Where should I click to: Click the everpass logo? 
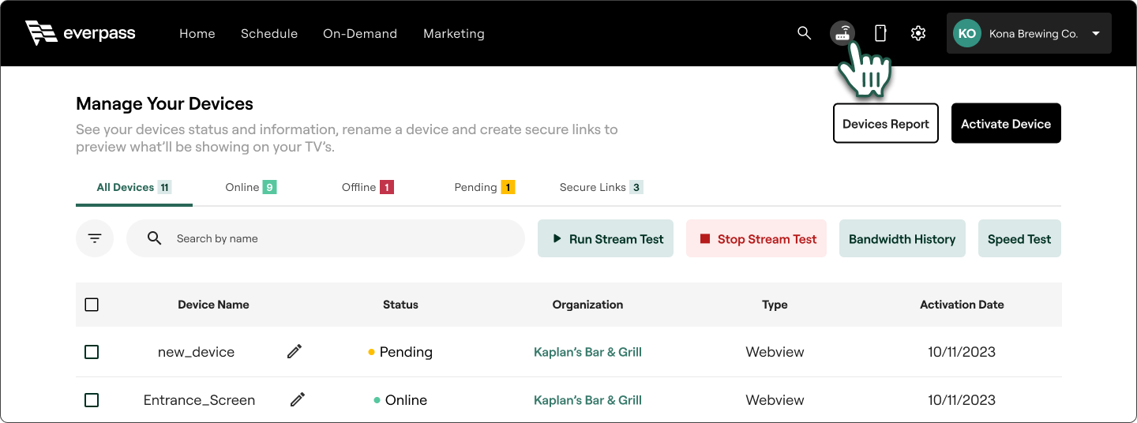[81, 33]
